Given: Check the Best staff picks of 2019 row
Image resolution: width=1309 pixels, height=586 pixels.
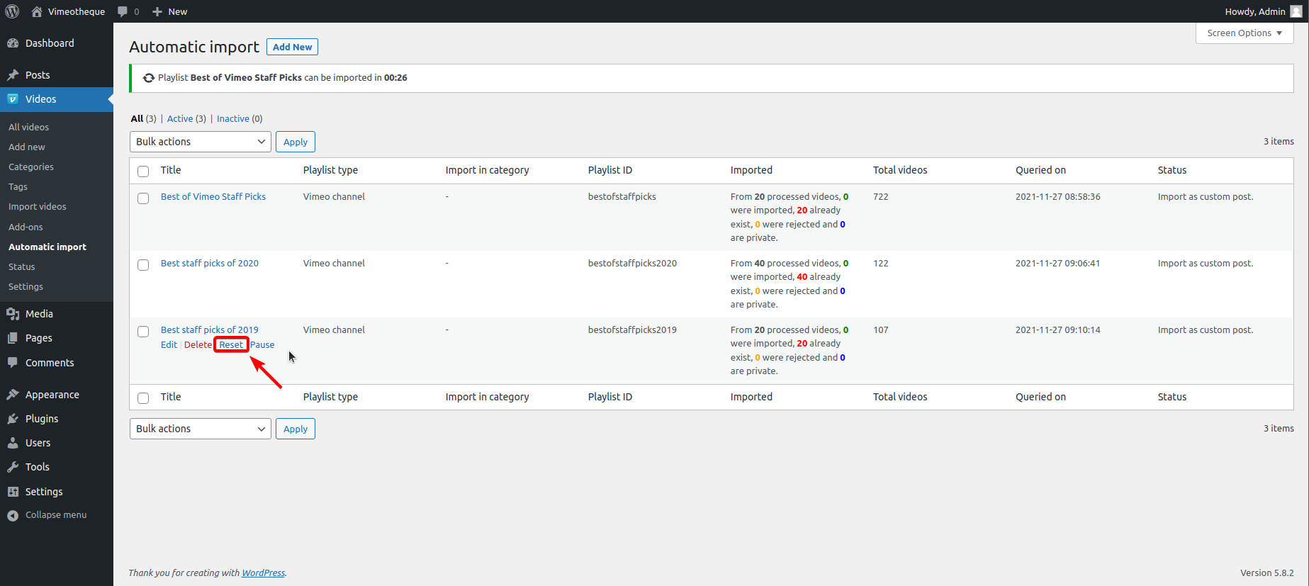Looking at the screenshot, I should 143,331.
